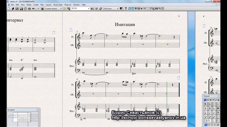The image size is (227, 127).
Task: Toggle the lightbulb Ideas window button
Action: [148, 8]
